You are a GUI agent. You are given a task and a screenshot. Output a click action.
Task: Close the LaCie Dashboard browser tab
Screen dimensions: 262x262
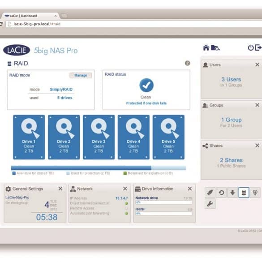pyautogui.click(x=56, y=16)
